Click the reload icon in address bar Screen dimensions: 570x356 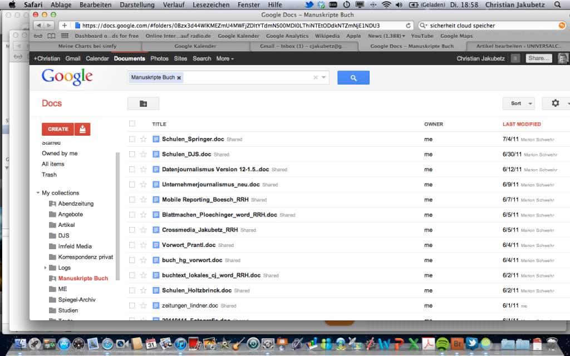pos(408,26)
